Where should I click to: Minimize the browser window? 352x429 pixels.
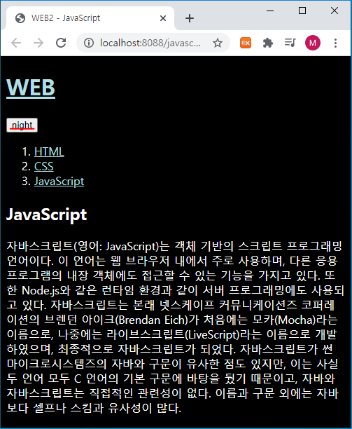point(270,11)
